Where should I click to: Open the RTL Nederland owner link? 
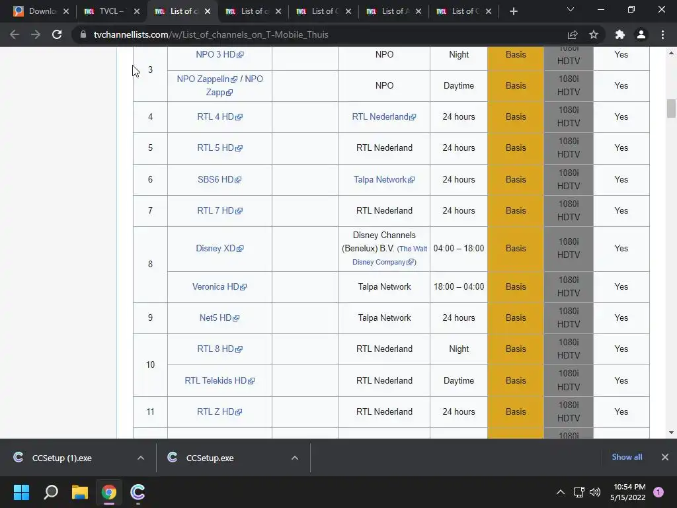pyautogui.click(x=384, y=116)
